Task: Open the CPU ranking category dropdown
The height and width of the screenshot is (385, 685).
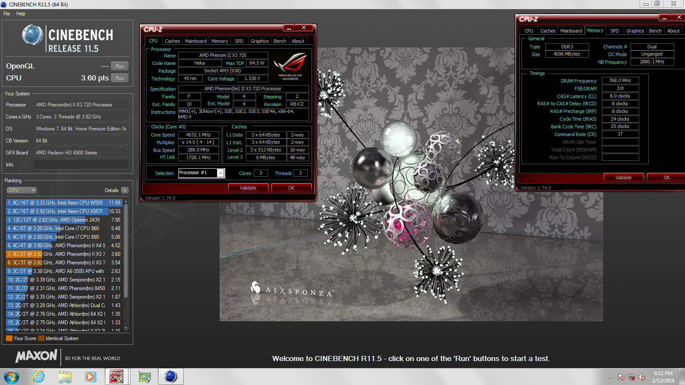Action: [x=21, y=190]
